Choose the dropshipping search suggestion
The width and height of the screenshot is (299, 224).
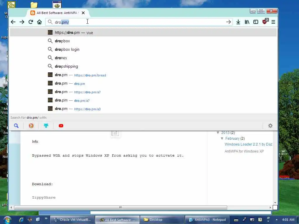(143, 66)
